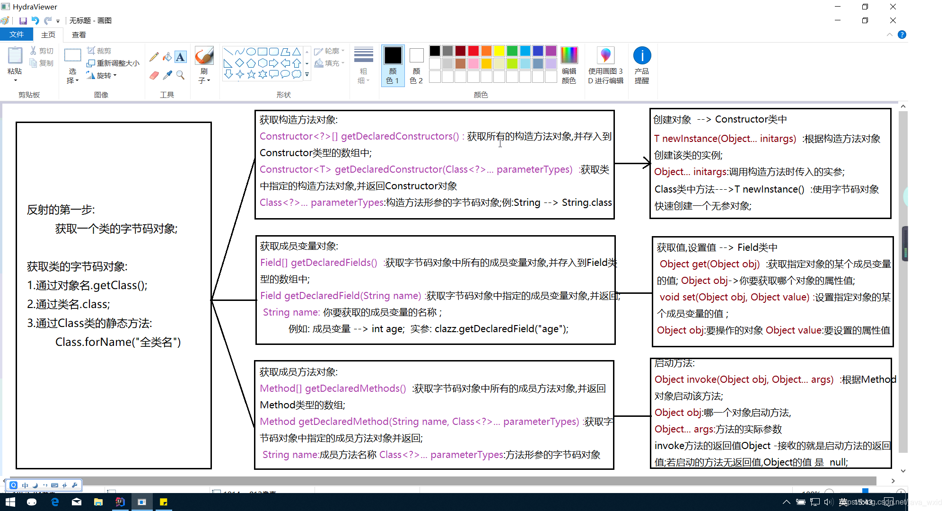The height and width of the screenshot is (511, 946).
Task: Select the Text tool
Action: [180, 57]
